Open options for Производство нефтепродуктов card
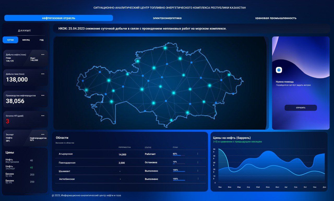The height and width of the screenshot is (201, 334). point(43,96)
